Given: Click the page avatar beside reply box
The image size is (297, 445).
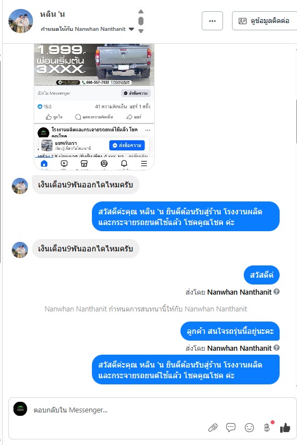Looking at the screenshot, I should tap(20, 409).
